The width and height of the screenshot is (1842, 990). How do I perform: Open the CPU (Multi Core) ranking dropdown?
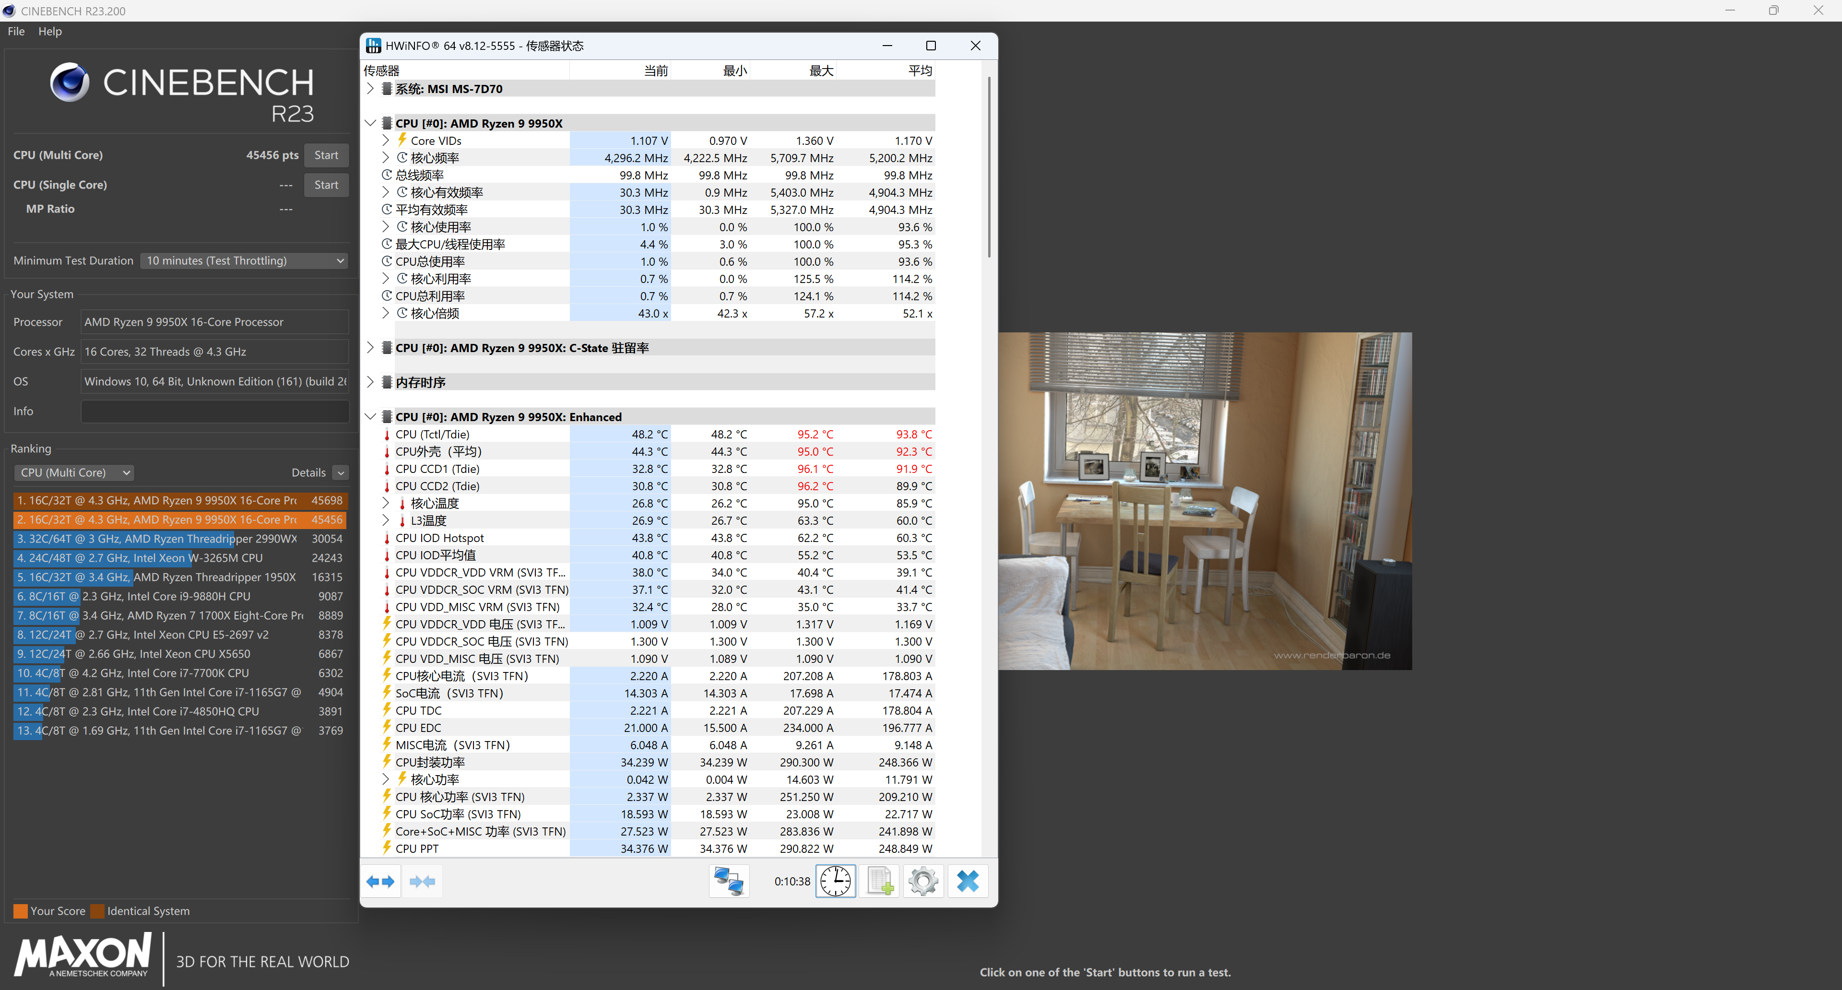click(x=74, y=472)
